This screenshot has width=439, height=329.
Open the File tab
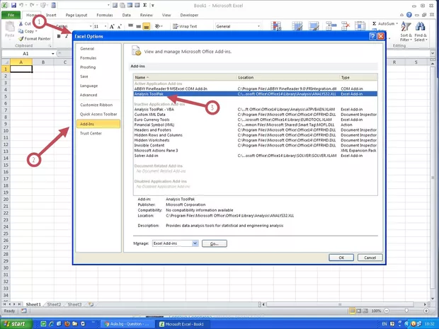click(x=11, y=14)
